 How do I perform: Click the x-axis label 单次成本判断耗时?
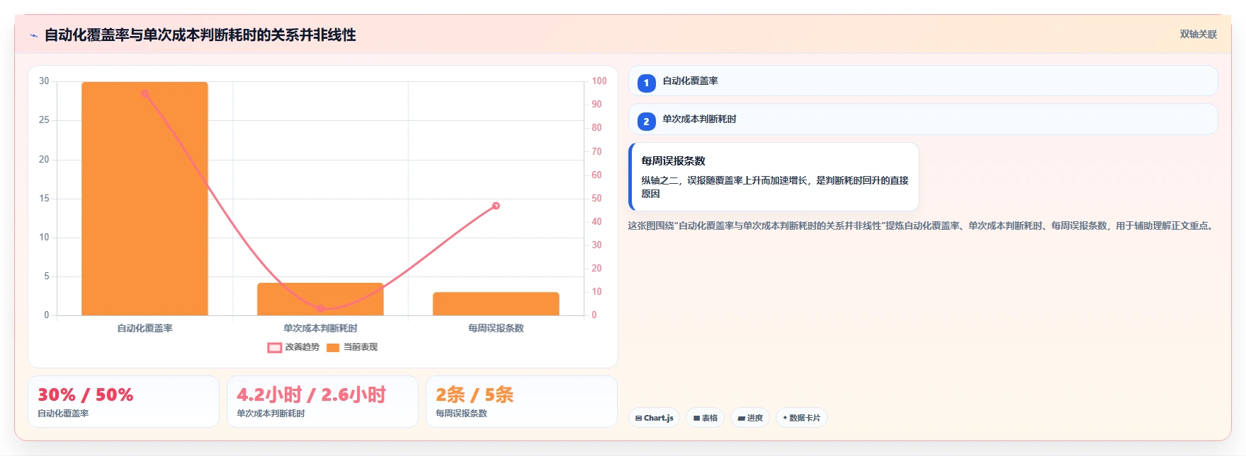(320, 328)
